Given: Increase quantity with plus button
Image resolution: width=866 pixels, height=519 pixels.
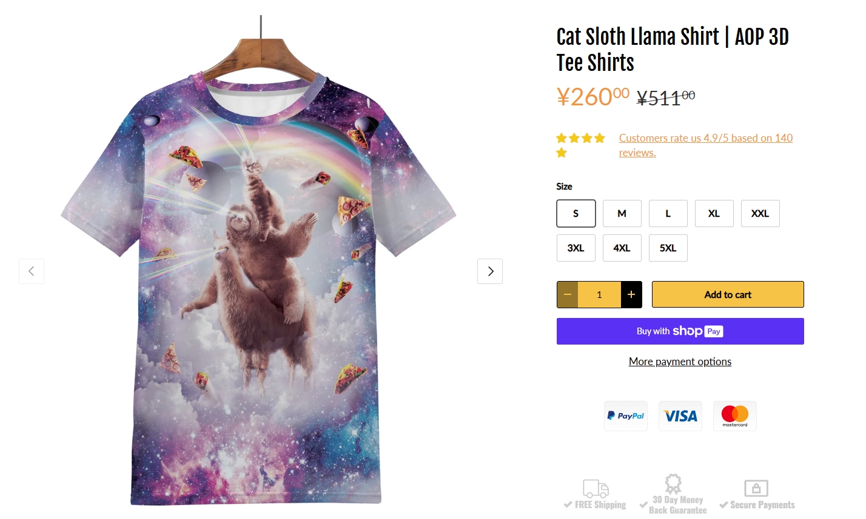Looking at the screenshot, I should [631, 294].
